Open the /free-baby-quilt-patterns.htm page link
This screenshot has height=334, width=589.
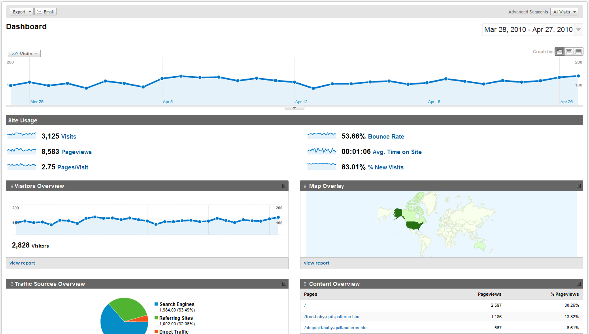pyautogui.click(x=332, y=317)
